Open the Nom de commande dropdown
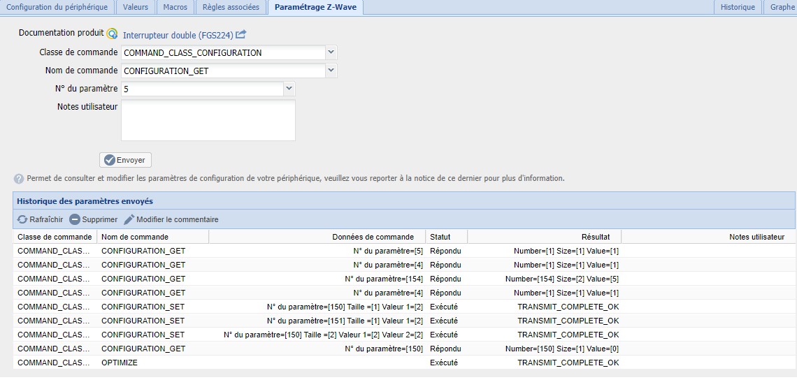Image resolution: width=797 pixels, height=380 pixels. click(x=331, y=71)
